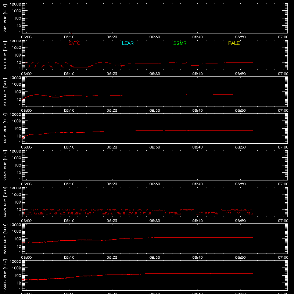Click the 10000 y-axis value of the 245 MHz plot
This screenshot has width=294, height=294.
15,4
